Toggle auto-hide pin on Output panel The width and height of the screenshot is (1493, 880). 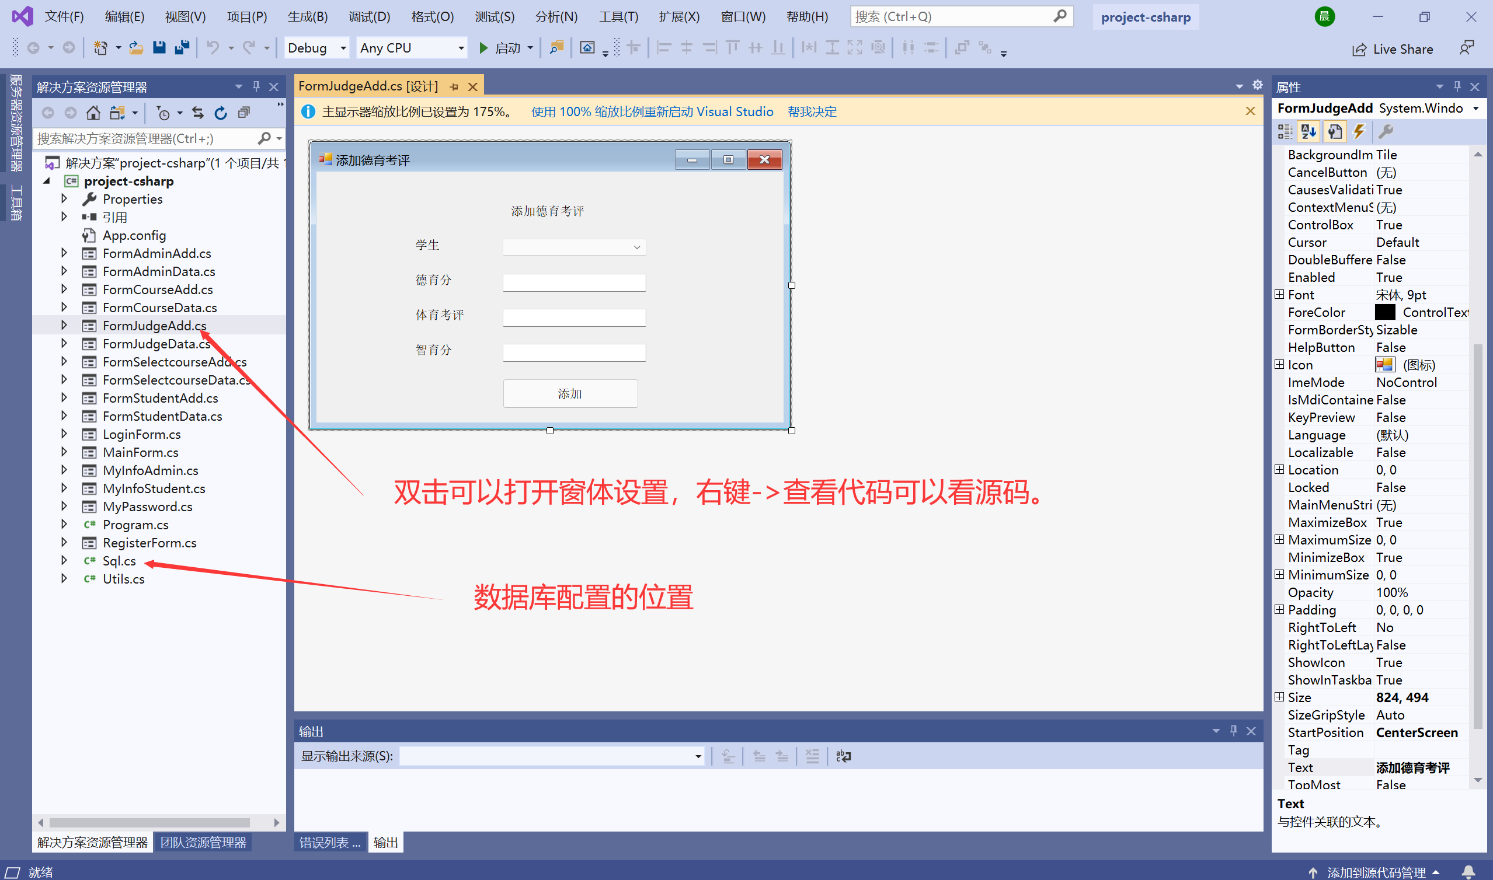click(1234, 731)
